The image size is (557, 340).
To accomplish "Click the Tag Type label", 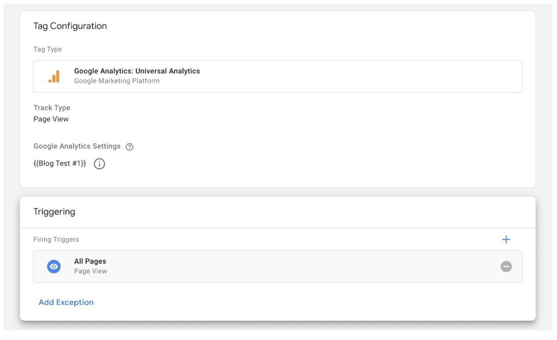I will pyautogui.click(x=48, y=49).
